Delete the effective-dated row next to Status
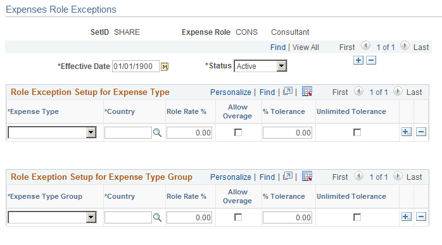Screen dimensions: 442x245 (371, 60)
